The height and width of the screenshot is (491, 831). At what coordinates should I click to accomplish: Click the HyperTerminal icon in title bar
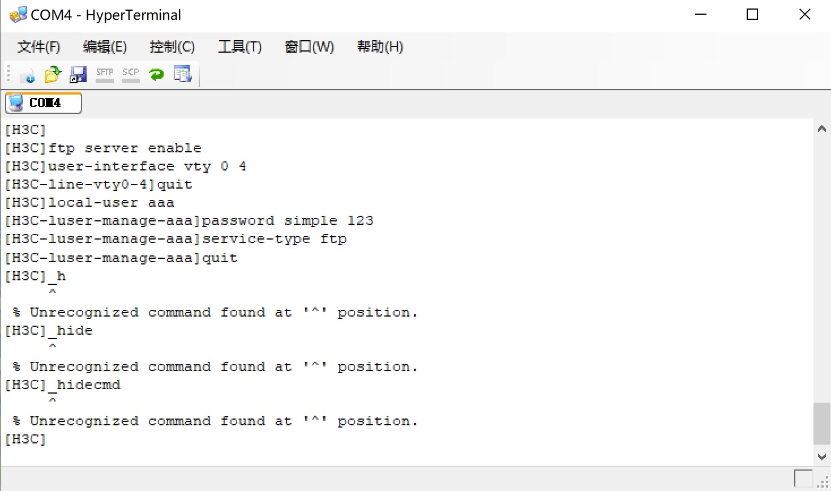point(18,15)
